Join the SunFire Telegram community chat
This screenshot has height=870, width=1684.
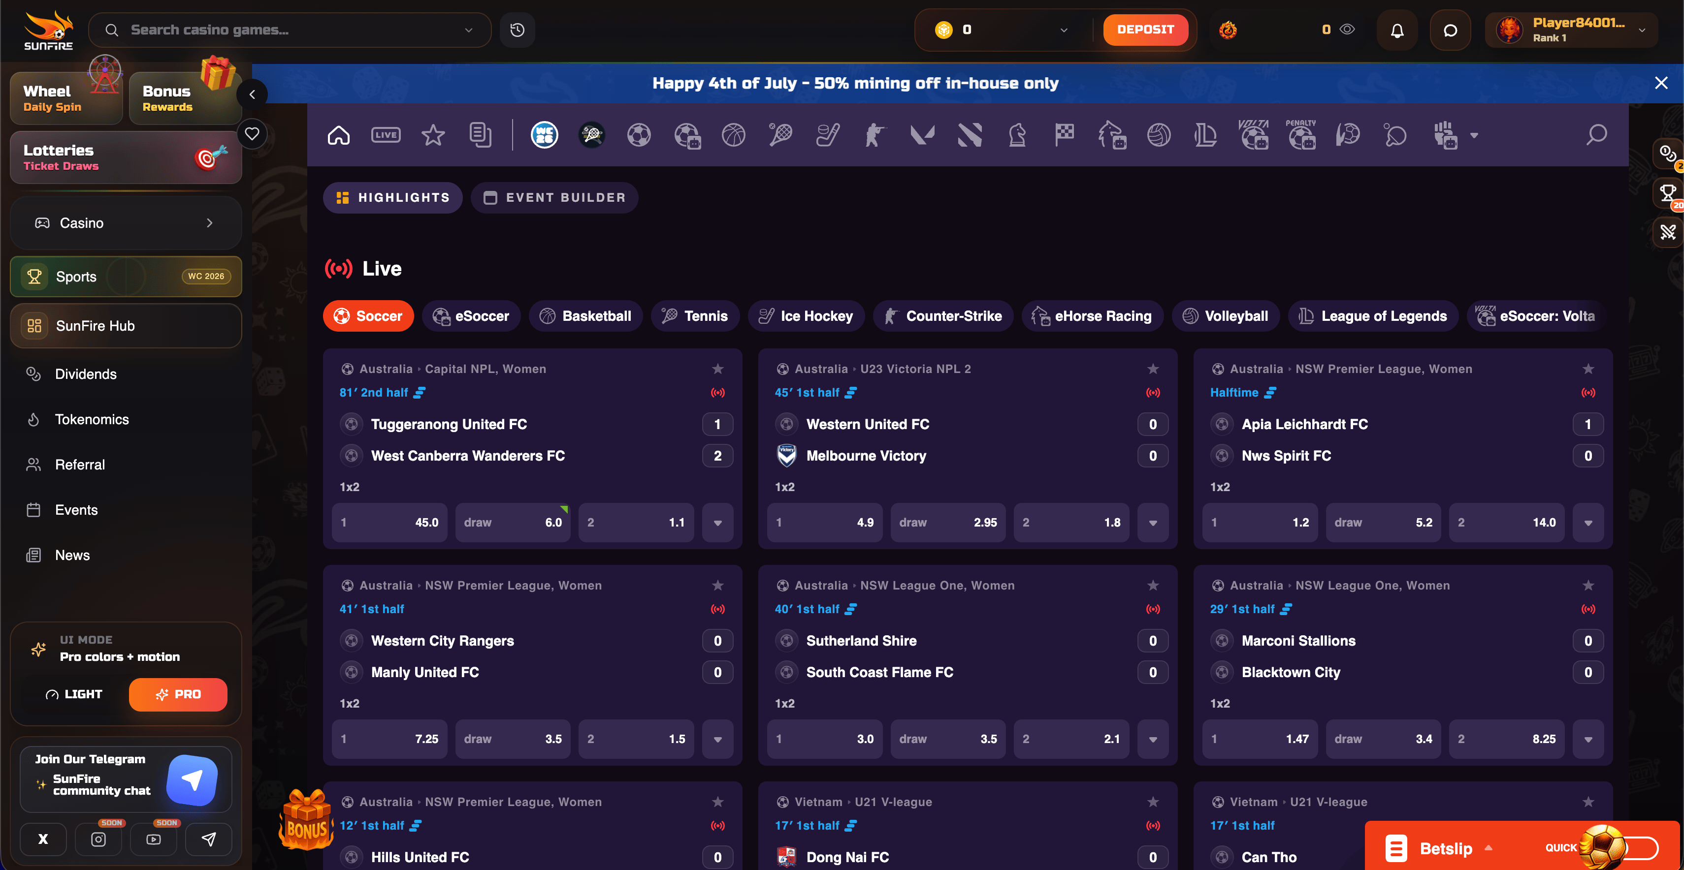tap(126, 780)
